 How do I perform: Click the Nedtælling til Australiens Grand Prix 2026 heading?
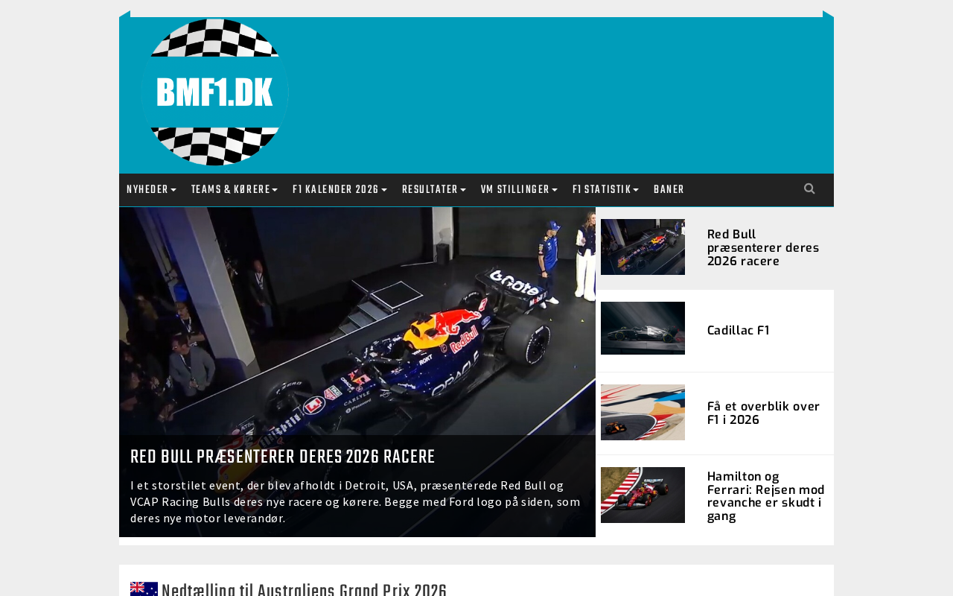(x=304, y=591)
